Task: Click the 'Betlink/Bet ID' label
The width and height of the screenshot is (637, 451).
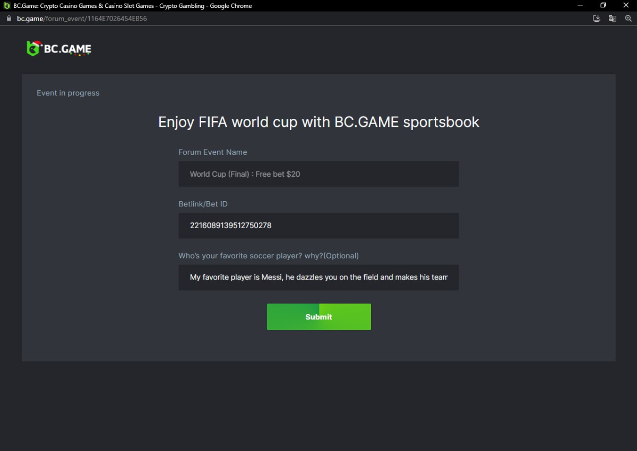Action: (203, 204)
